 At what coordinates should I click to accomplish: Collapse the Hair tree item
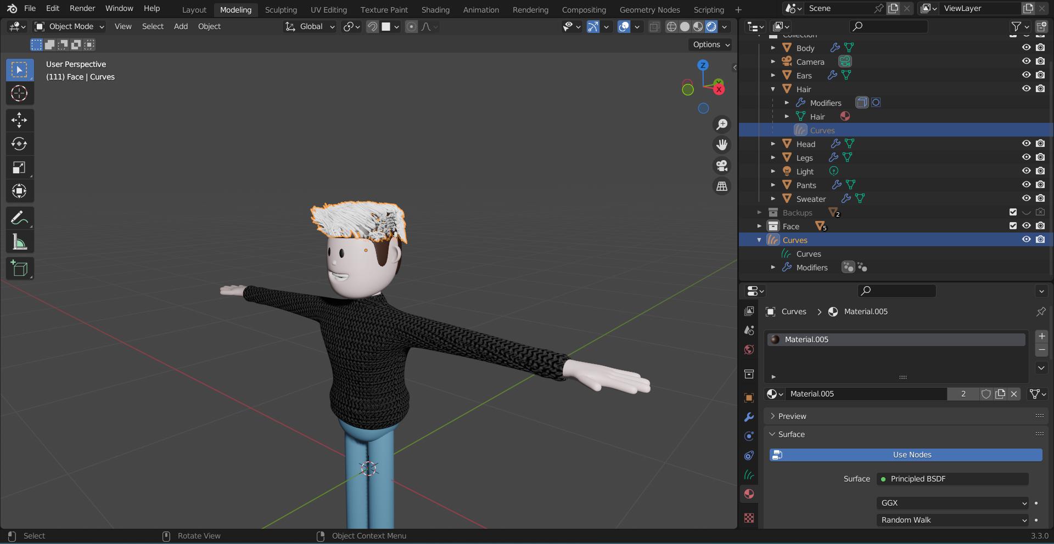tap(773, 89)
